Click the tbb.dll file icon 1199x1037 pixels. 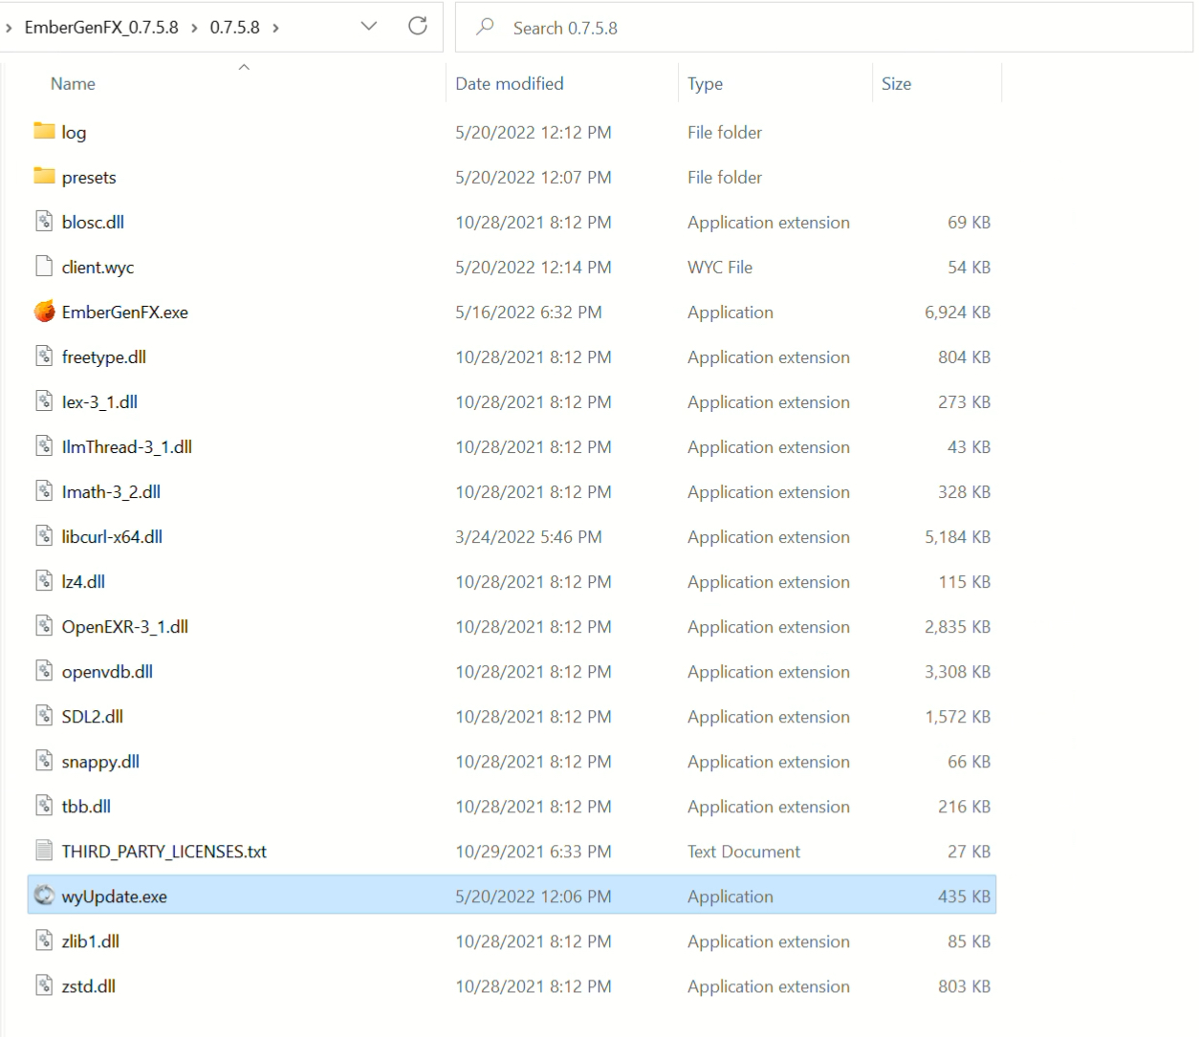point(44,806)
